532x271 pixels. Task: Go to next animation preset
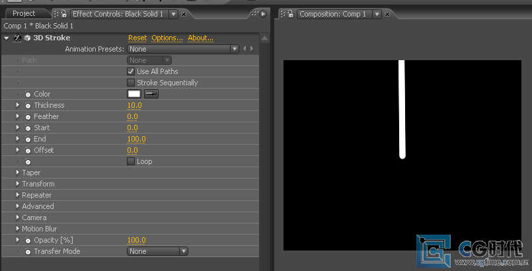[x=252, y=49]
